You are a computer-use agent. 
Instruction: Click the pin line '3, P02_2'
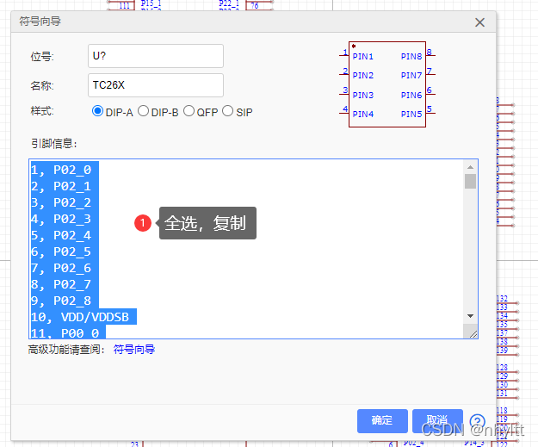click(61, 203)
